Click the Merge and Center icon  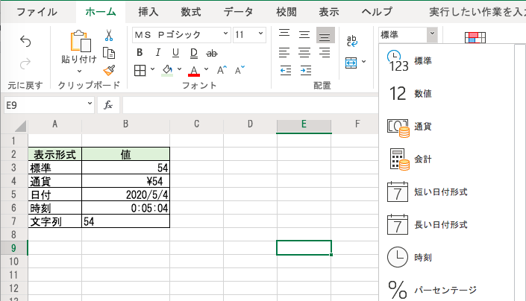pos(352,63)
